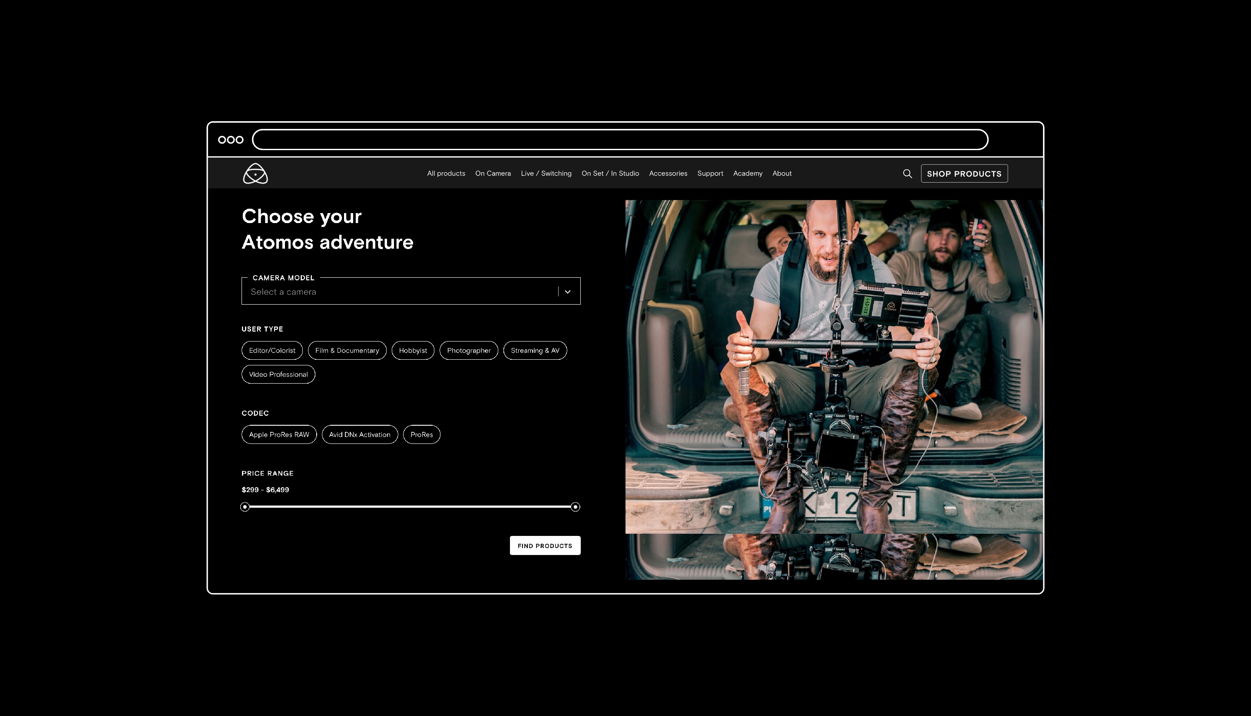Open the search icon
This screenshot has width=1251, height=716.
(x=907, y=174)
